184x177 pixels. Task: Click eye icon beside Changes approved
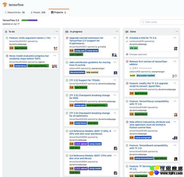127,54
